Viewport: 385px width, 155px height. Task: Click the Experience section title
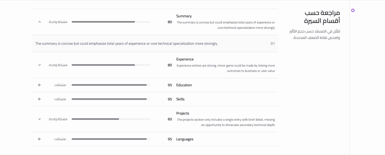(185, 59)
